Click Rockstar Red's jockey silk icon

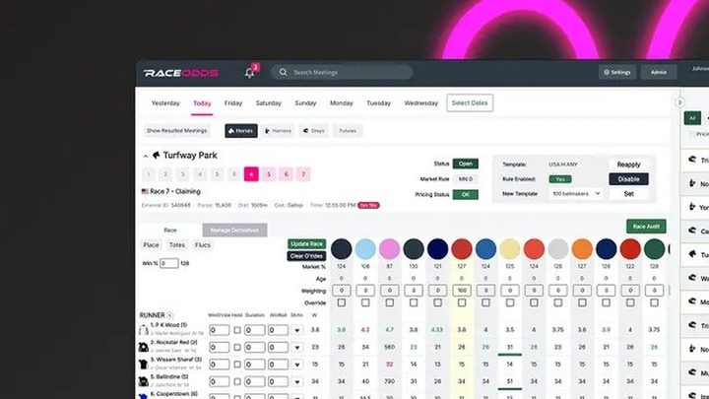tap(144, 347)
